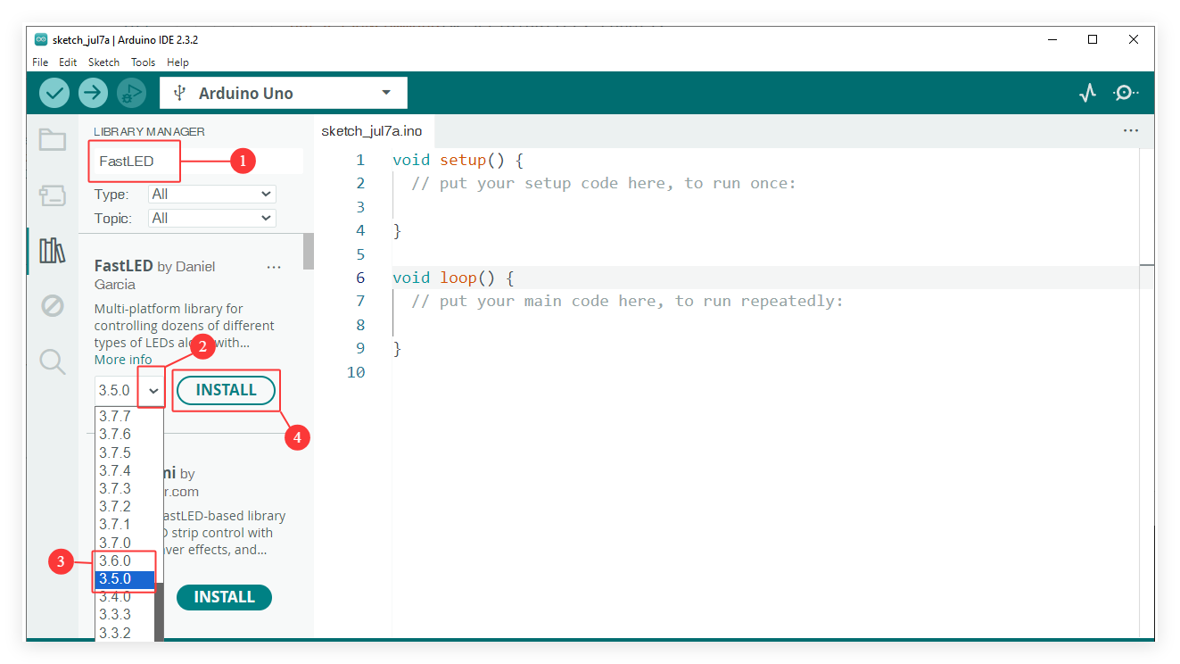Open the Sketchbook folder sidebar icon
Image resolution: width=1180 pixels, height=664 pixels.
click(53, 139)
